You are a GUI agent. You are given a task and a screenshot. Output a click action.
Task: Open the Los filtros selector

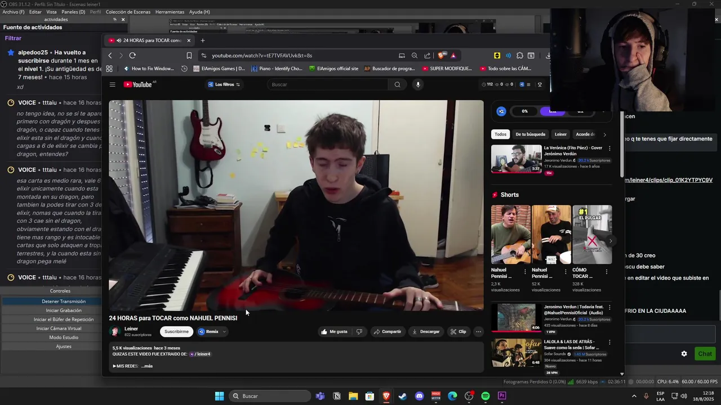pyautogui.click(x=224, y=84)
